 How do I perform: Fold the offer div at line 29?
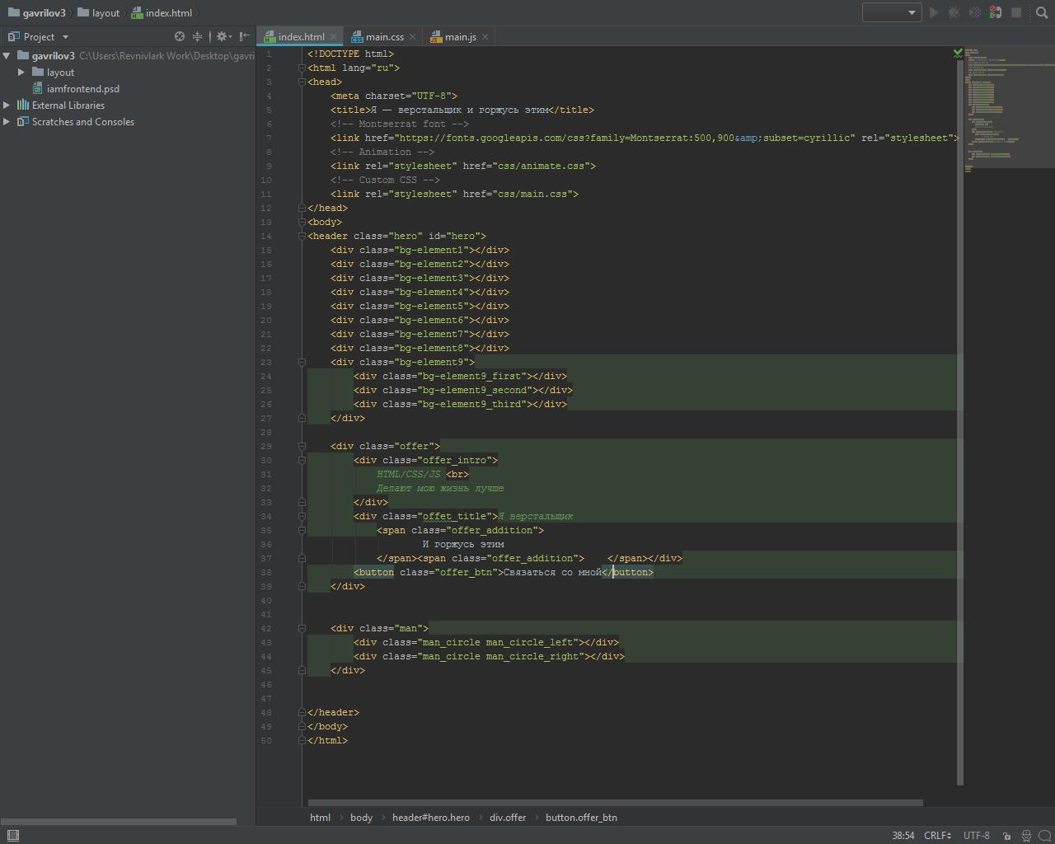(x=302, y=446)
